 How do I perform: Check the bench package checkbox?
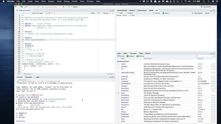click(x=118, y=107)
